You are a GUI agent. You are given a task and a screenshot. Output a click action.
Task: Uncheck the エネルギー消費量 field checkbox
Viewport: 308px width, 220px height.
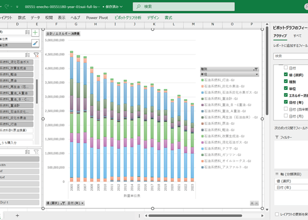(x=286, y=95)
